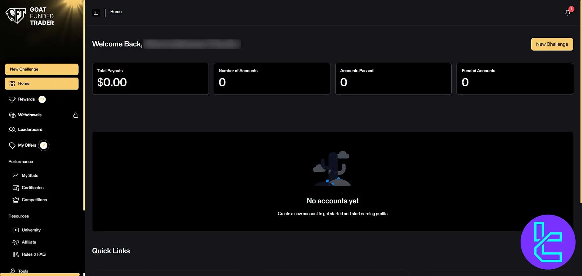Click the notification bell icon
The image size is (582, 276).
(x=567, y=13)
